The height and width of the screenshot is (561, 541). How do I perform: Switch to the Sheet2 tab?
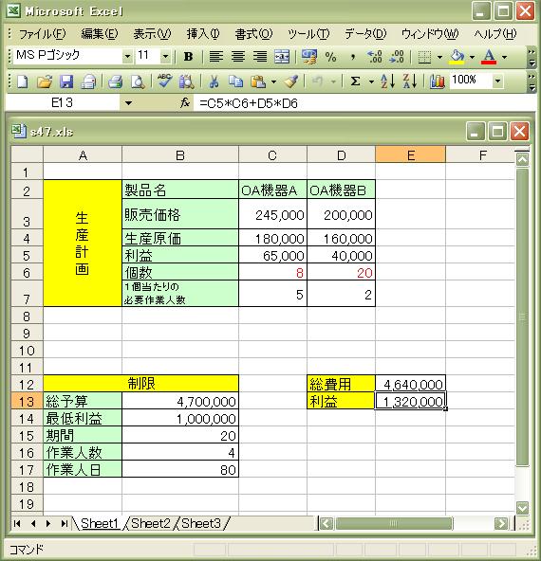150,523
